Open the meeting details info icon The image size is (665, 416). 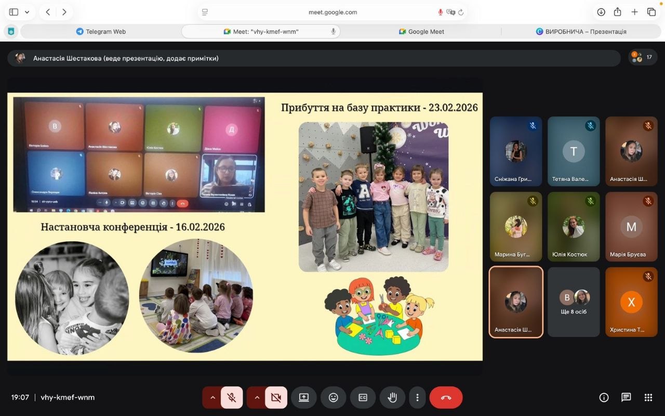(x=604, y=397)
